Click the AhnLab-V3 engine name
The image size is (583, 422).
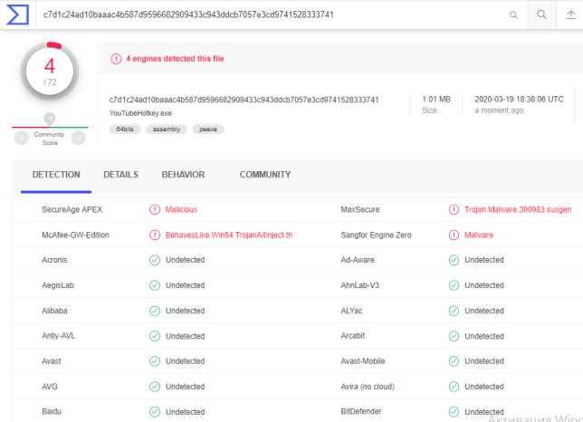(x=360, y=285)
